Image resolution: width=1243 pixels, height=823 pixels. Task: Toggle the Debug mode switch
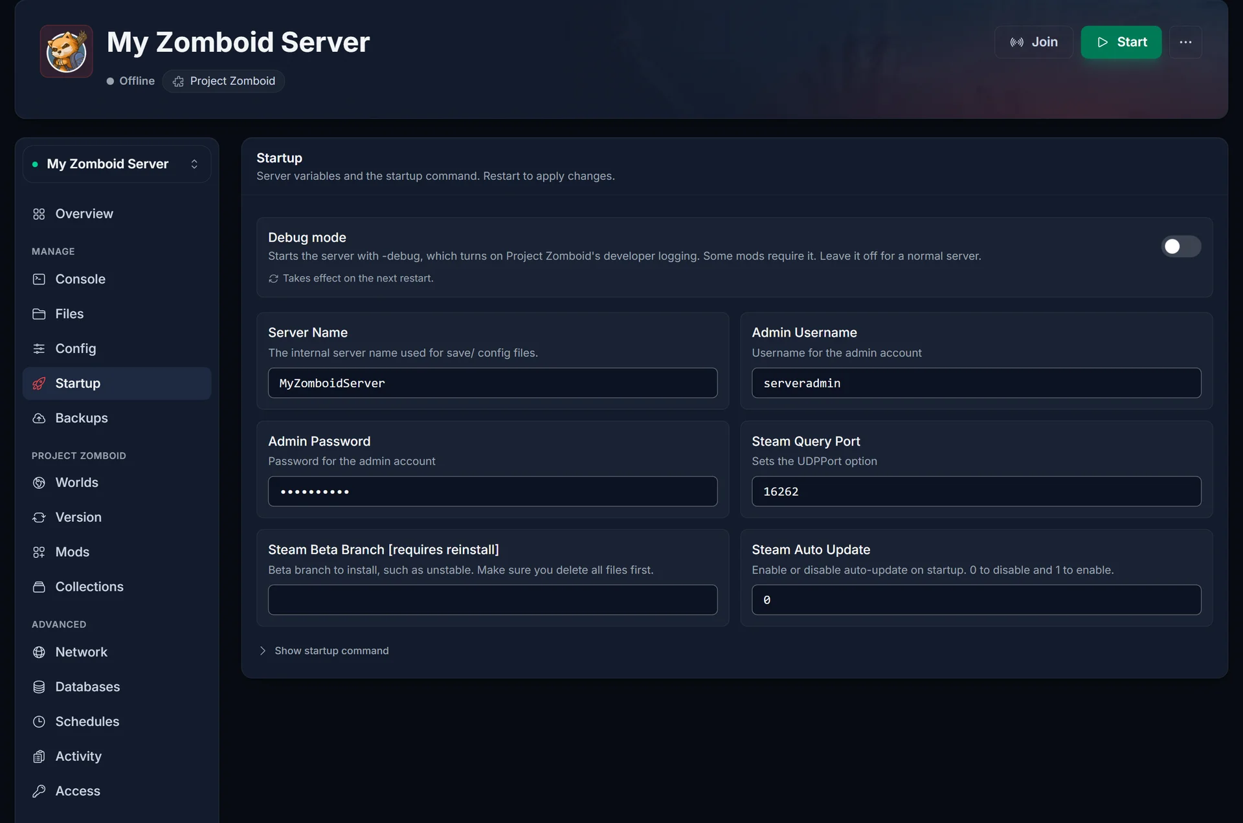pos(1180,246)
